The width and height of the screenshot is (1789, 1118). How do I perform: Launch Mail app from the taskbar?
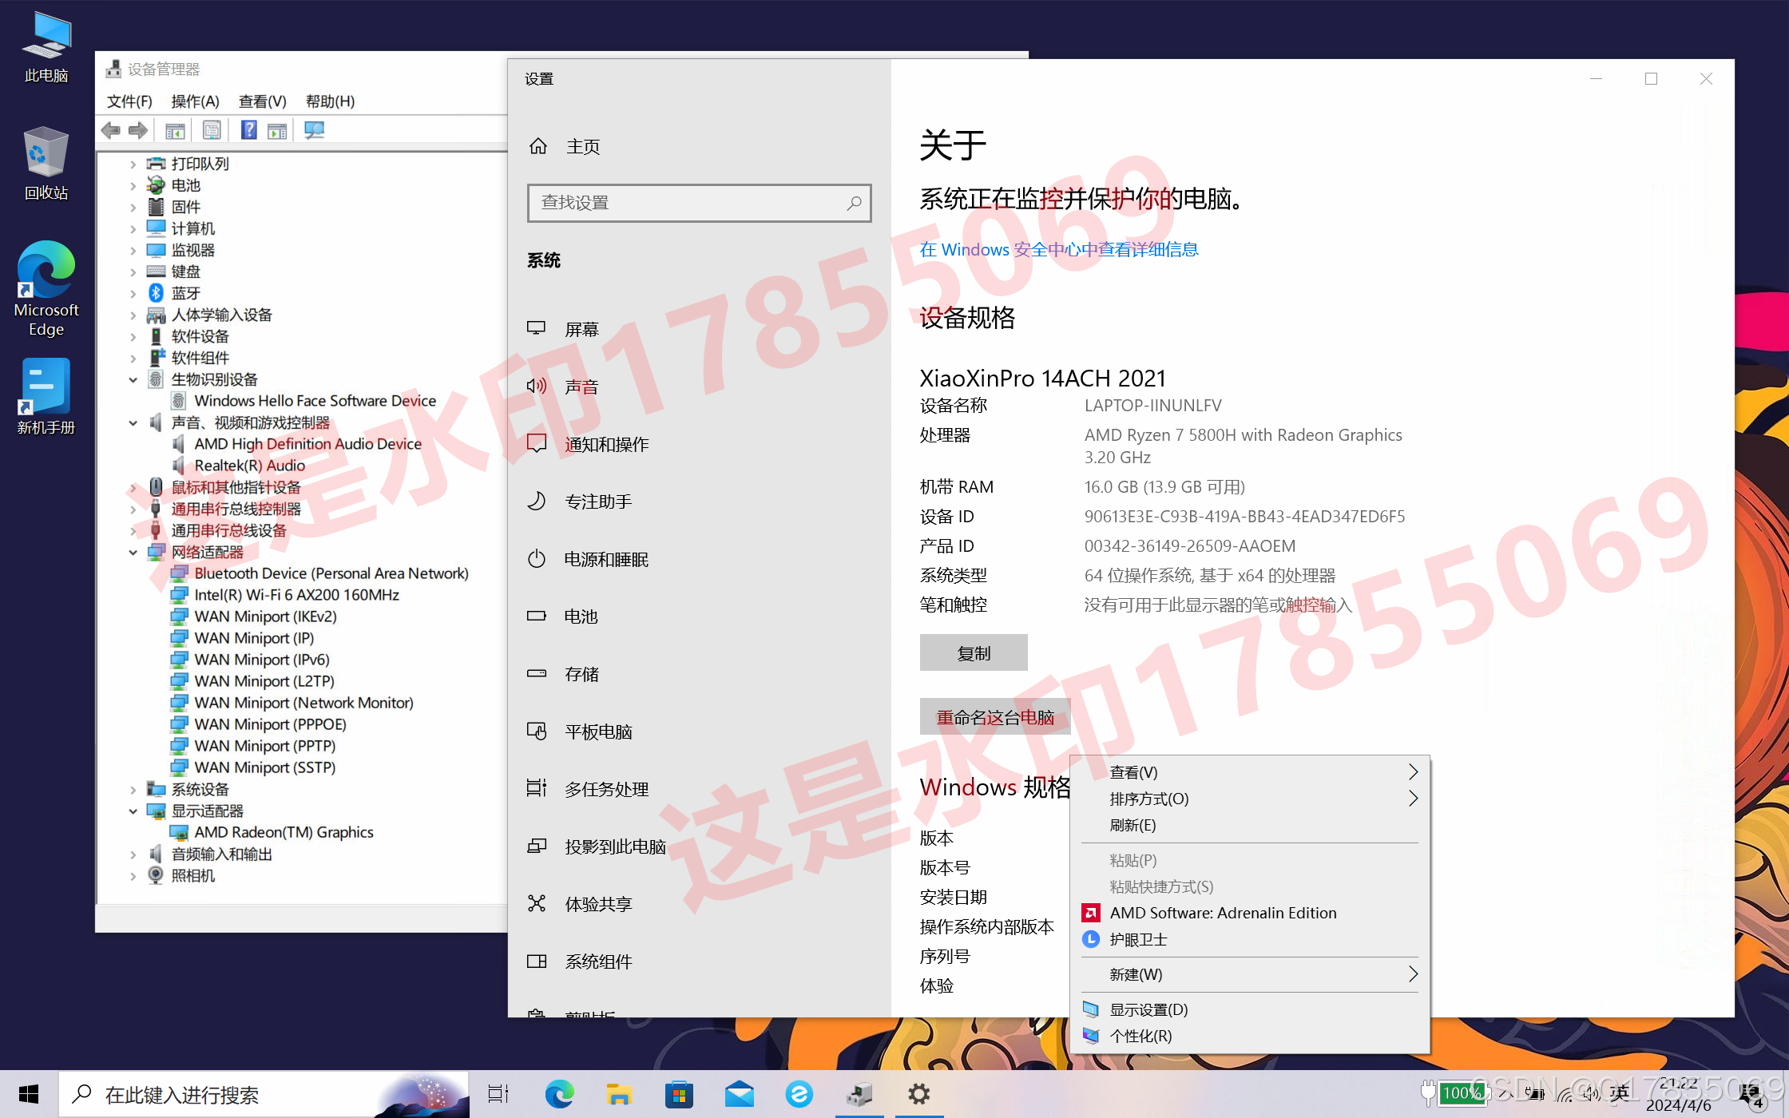[x=739, y=1094]
